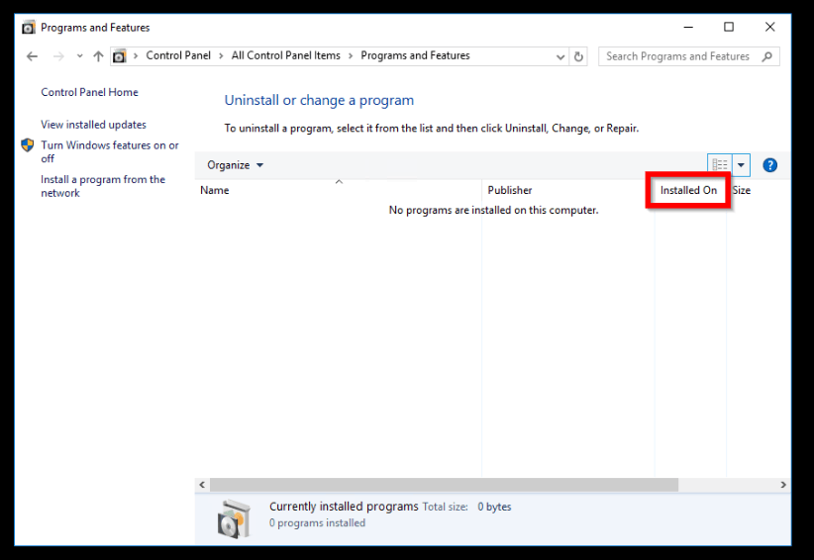
Task: Sort by the Publisher column header
Action: pyautogui.click(x=568, y=190)
